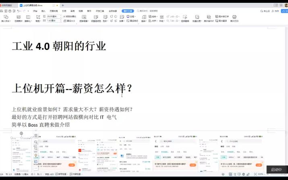The height and width of the screenshot is (180, 288).
Task: Click the 上移一层 bring forward icon
Action: point(172,17)
